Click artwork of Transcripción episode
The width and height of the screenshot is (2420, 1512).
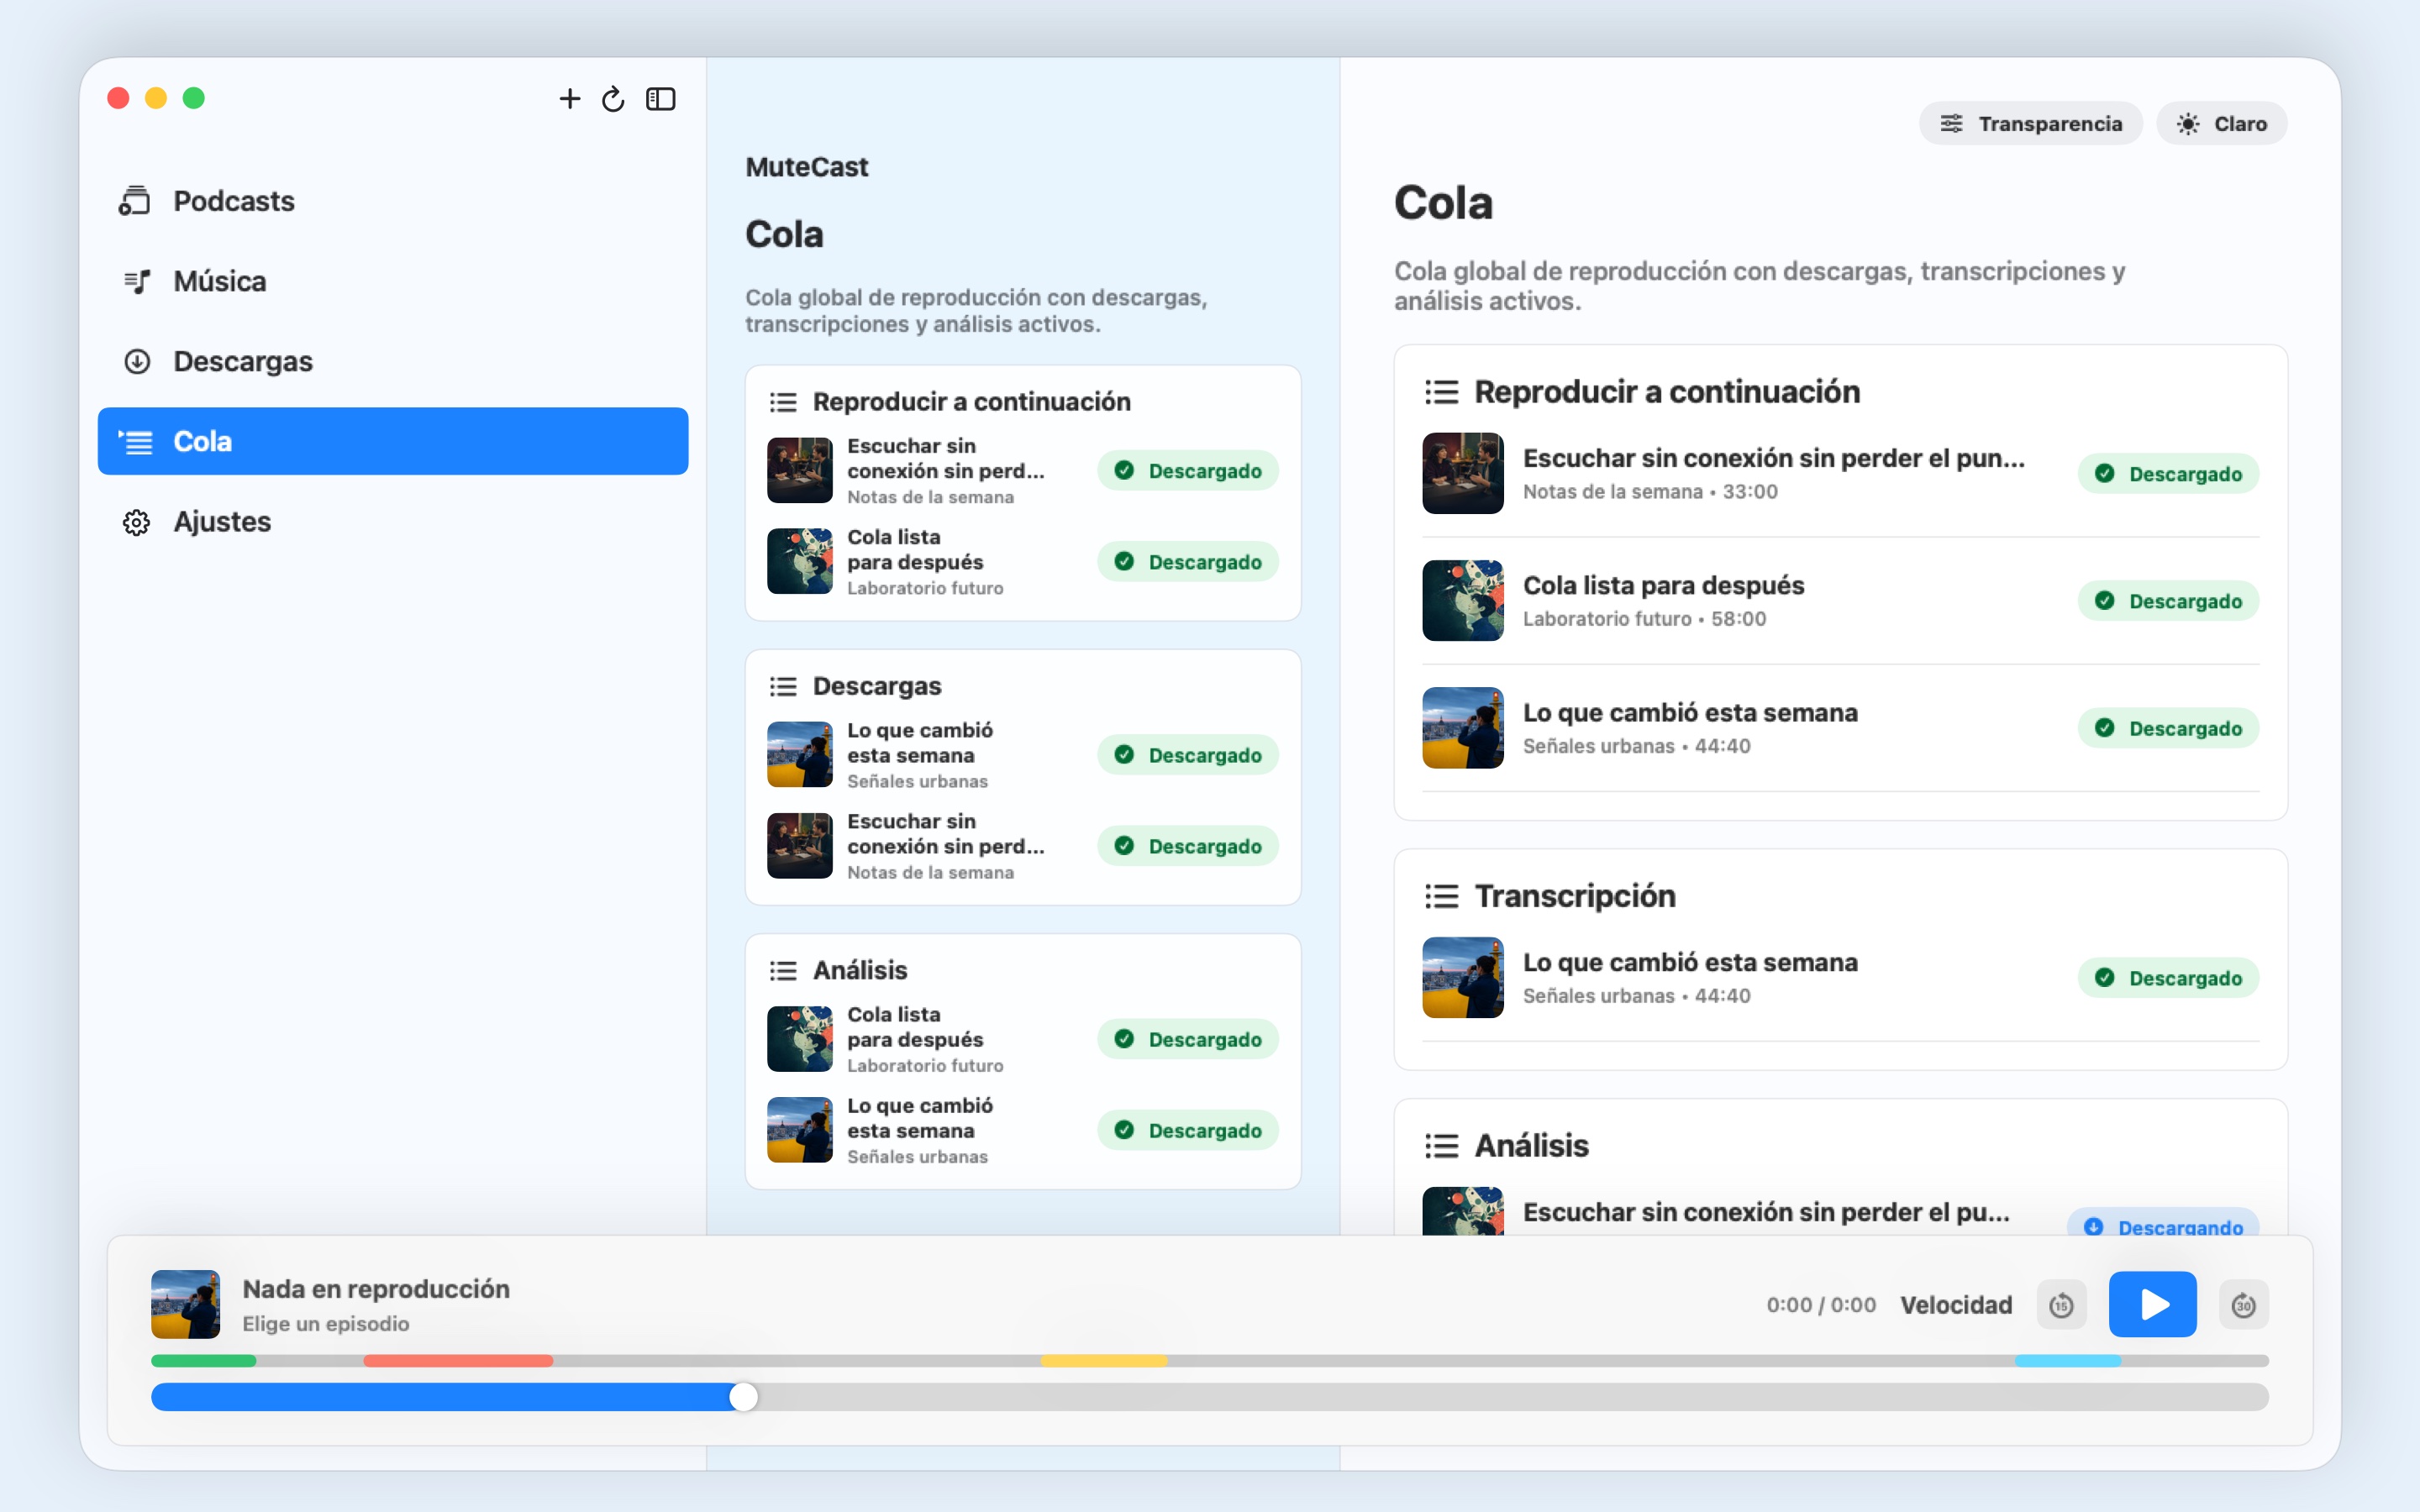(1462, 977)
